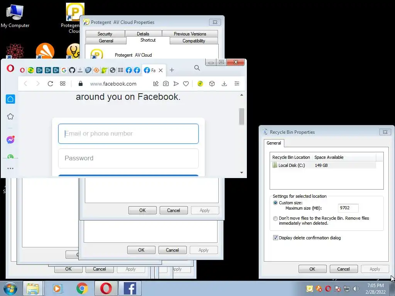Viewport: 395px width, 296px height.
Task: Open the Opera Flow send icon
Action: tap(176, 84)
